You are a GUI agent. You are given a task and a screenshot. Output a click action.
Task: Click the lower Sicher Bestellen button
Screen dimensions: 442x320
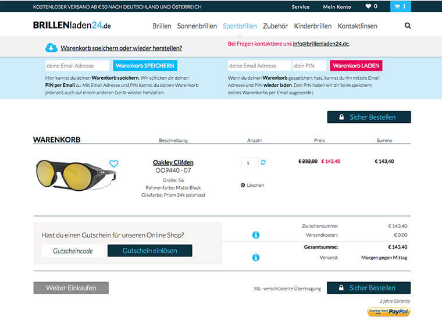pos(369,288)
